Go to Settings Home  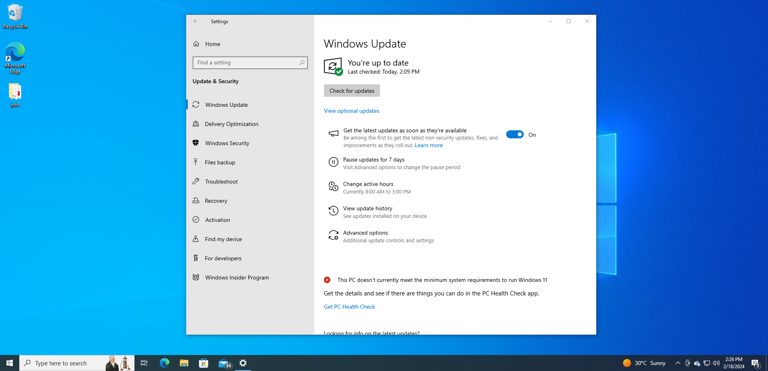pos(250,44)
